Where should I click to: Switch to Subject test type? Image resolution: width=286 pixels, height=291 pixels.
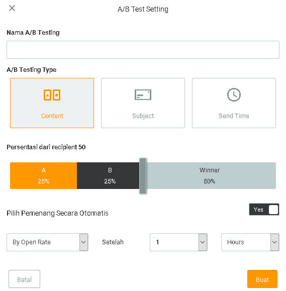[143, 103]
